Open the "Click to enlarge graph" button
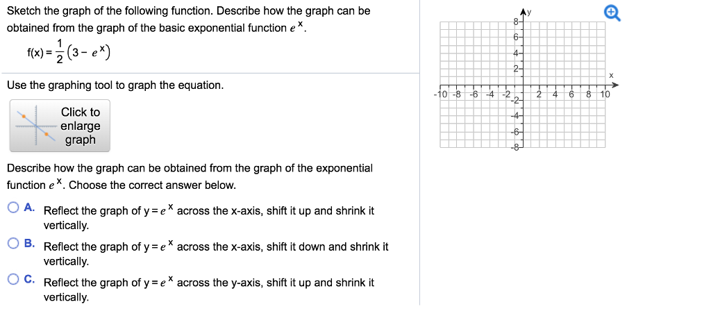Viewport: 711px width, 318px height. click(60, 126)
